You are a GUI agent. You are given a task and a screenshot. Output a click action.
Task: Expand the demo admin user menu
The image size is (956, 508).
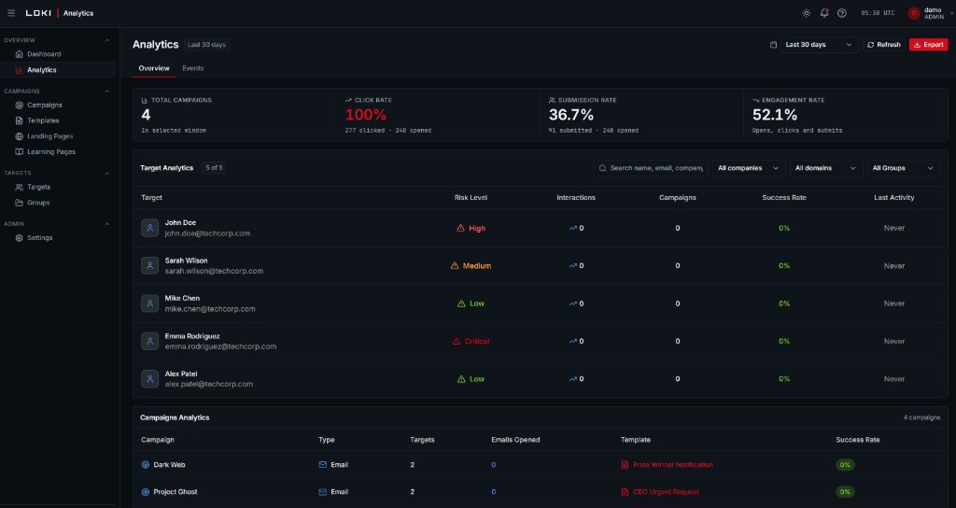tap(933, 13)
